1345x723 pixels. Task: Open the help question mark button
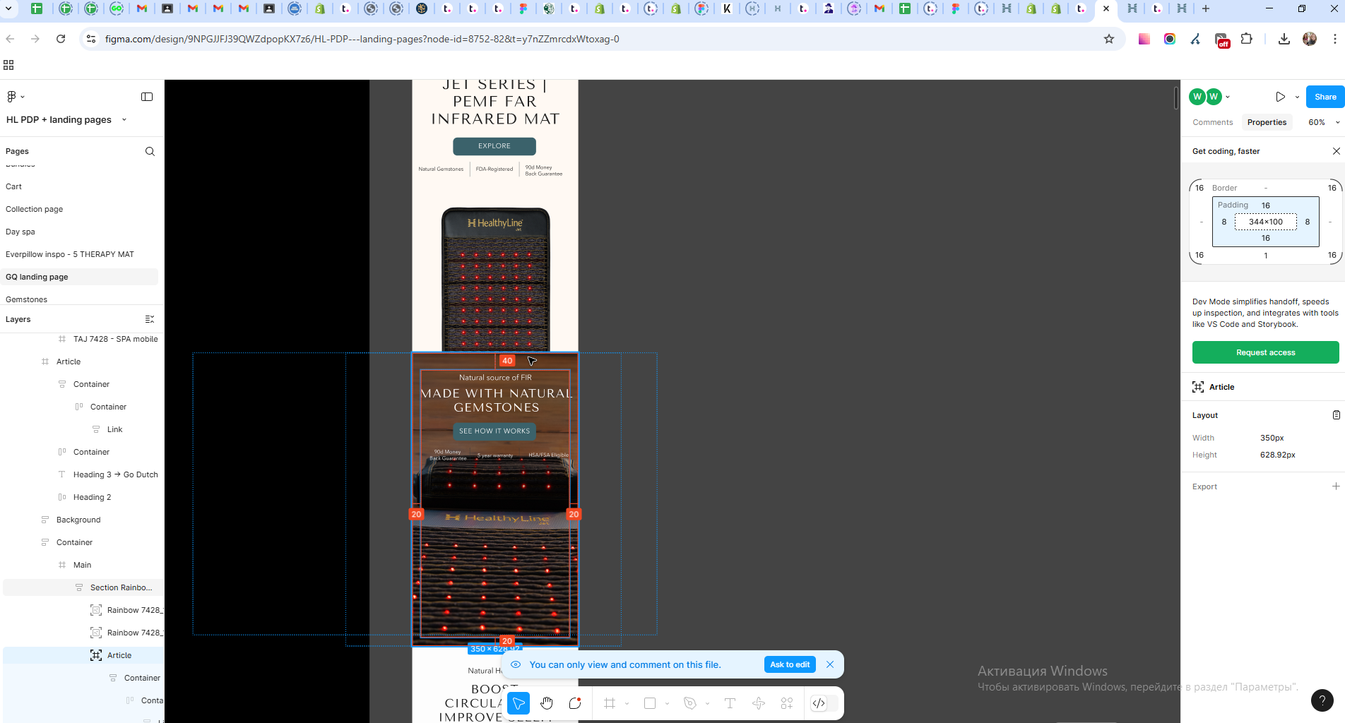coord(1322,700)
